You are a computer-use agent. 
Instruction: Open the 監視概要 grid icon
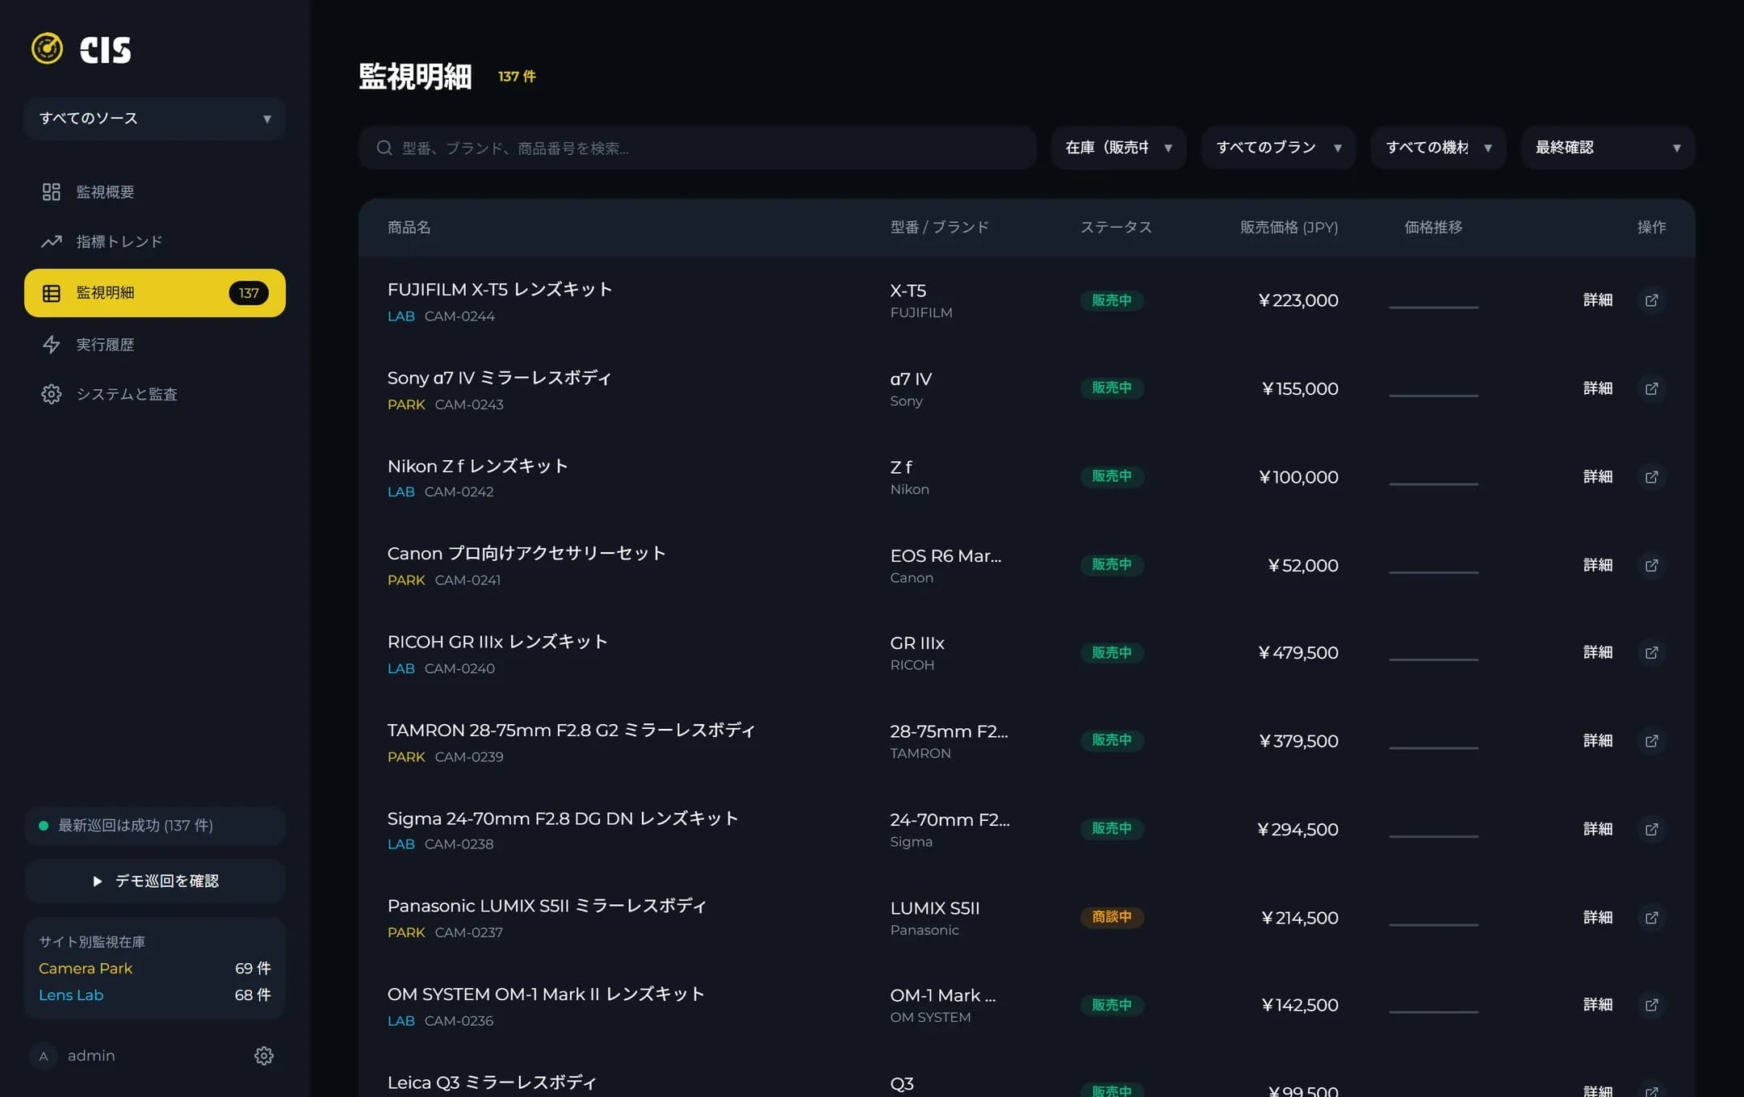pos(51,191)
